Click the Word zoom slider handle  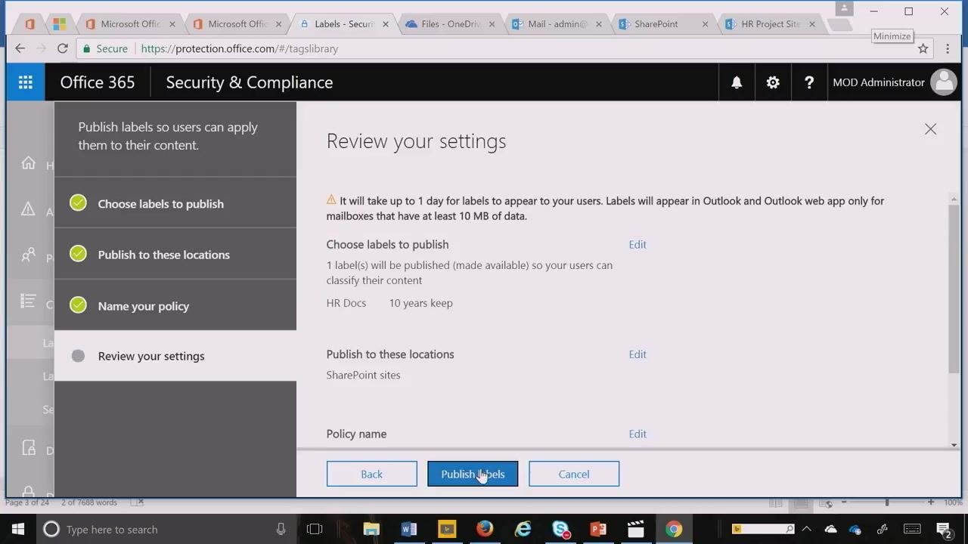[x=887, y=502]
